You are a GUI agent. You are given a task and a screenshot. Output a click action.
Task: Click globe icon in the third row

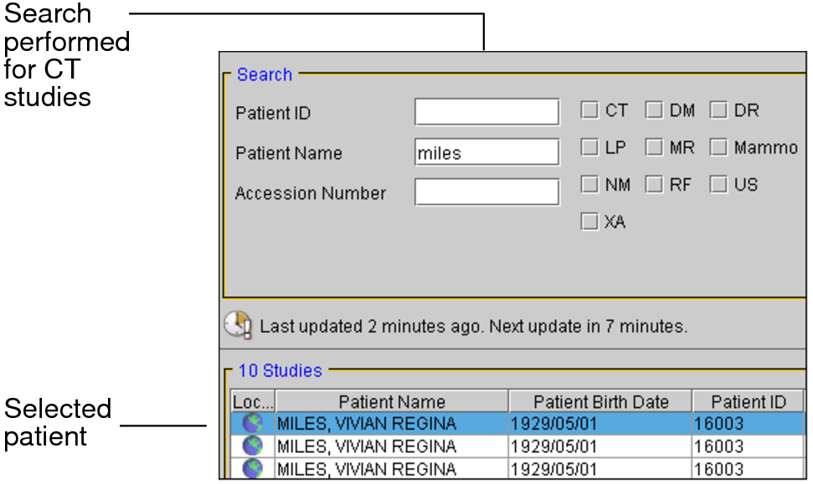tap(252, 468)
